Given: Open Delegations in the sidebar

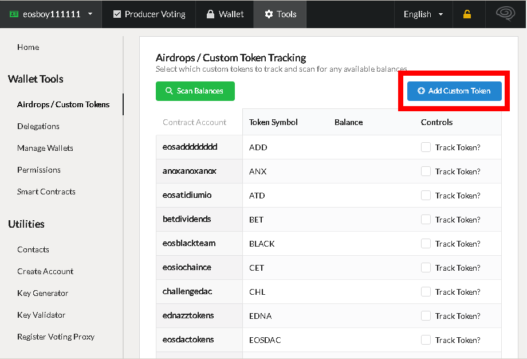Looking at the screenshot, I should 38,126.
